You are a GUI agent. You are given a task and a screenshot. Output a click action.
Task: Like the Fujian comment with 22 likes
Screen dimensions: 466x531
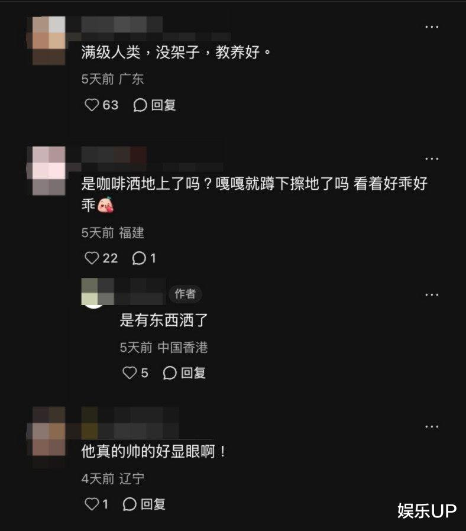tap(101, 258)
